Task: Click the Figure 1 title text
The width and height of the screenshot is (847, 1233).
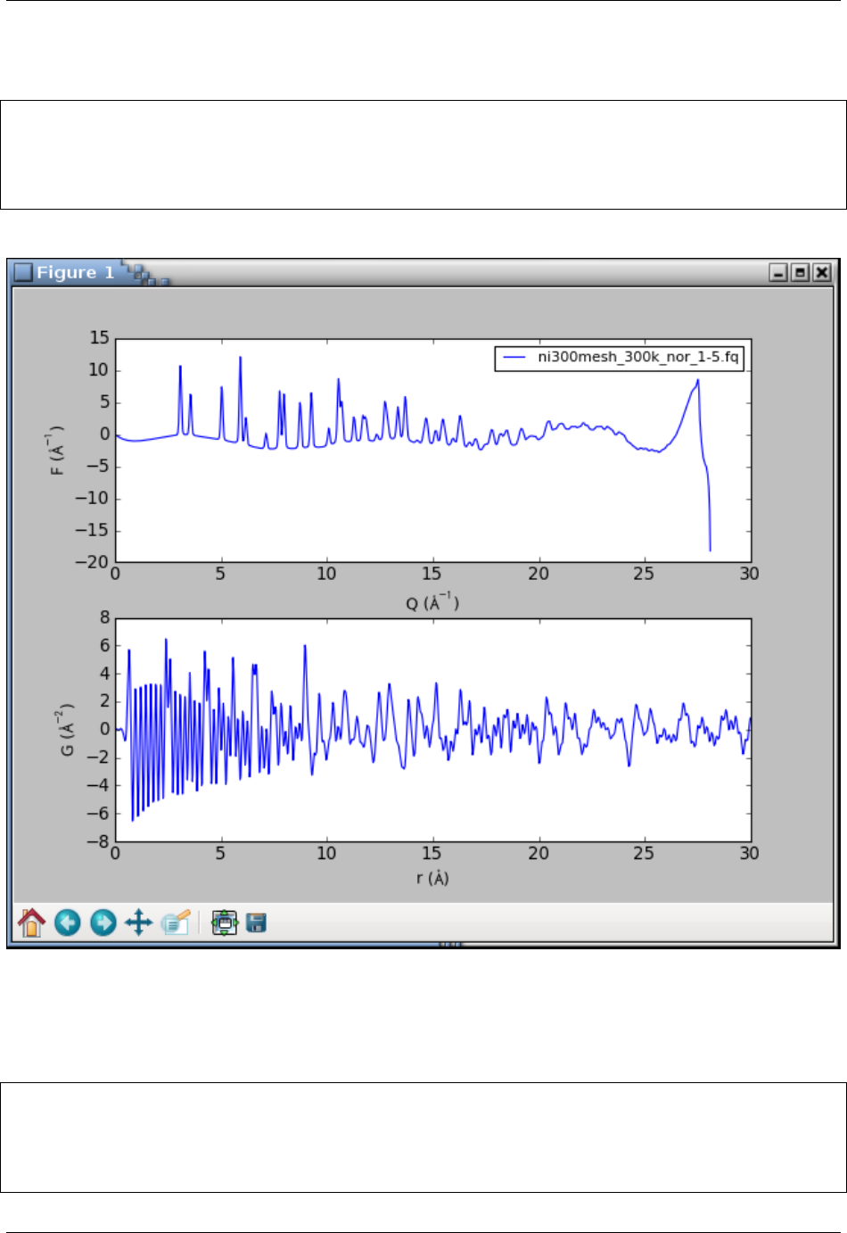Action: point(76,272)
